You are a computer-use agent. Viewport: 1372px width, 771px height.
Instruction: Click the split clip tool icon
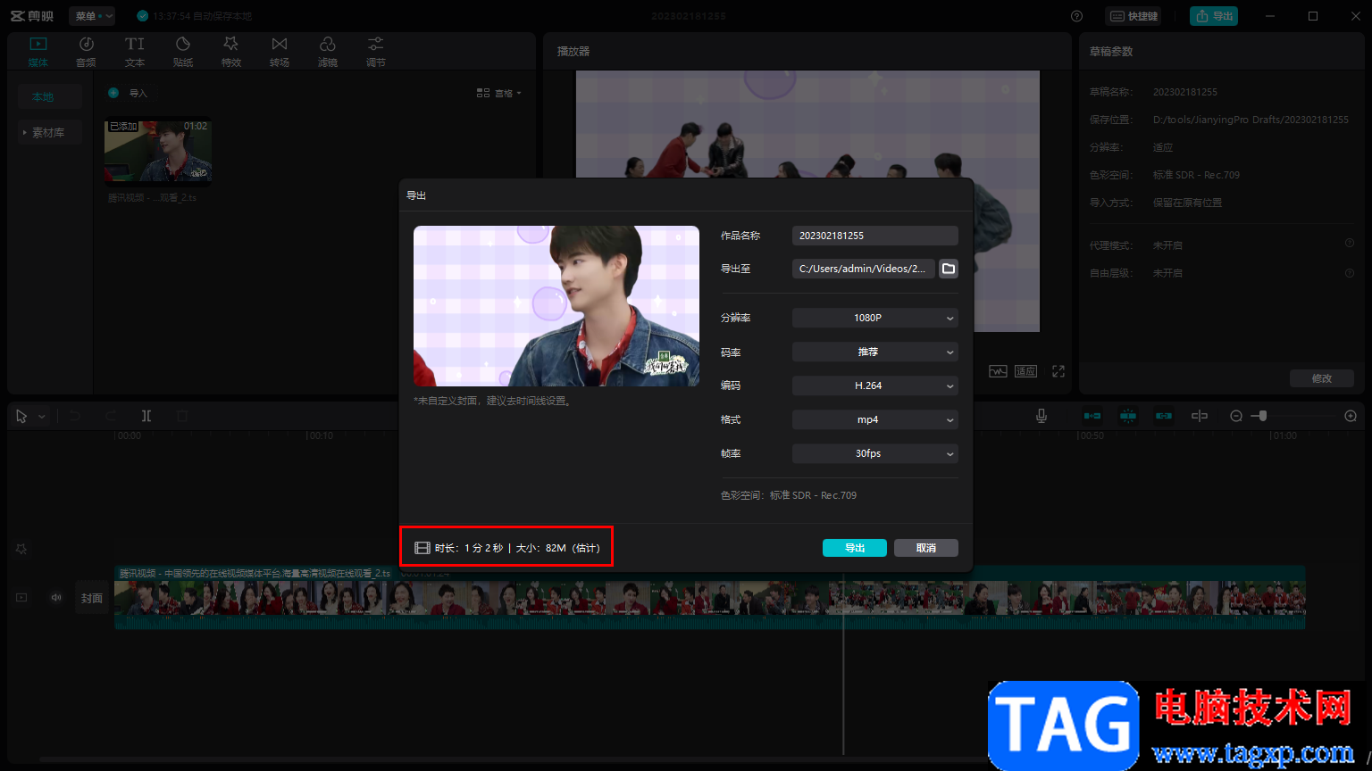pyautogui.click(x=146, y=416)
